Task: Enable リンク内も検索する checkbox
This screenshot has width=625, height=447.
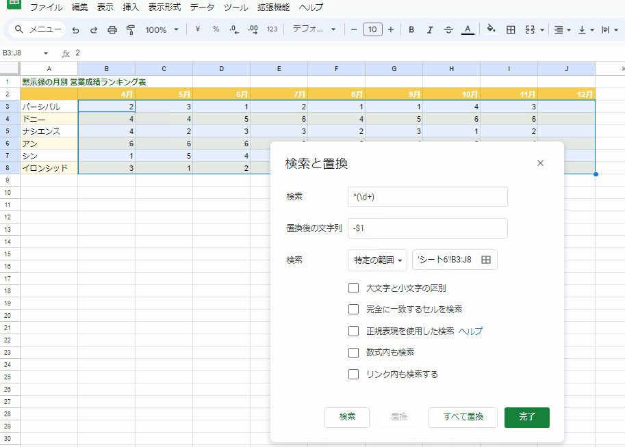Action: (x=353, y=374)
